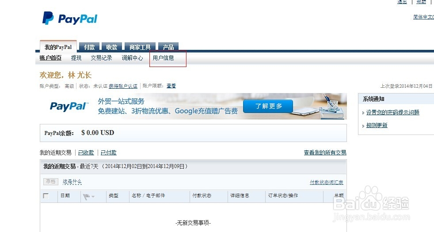Open 规则更新 notification link
The width and height of the screenshot is (434, 232).
(377, 125)
